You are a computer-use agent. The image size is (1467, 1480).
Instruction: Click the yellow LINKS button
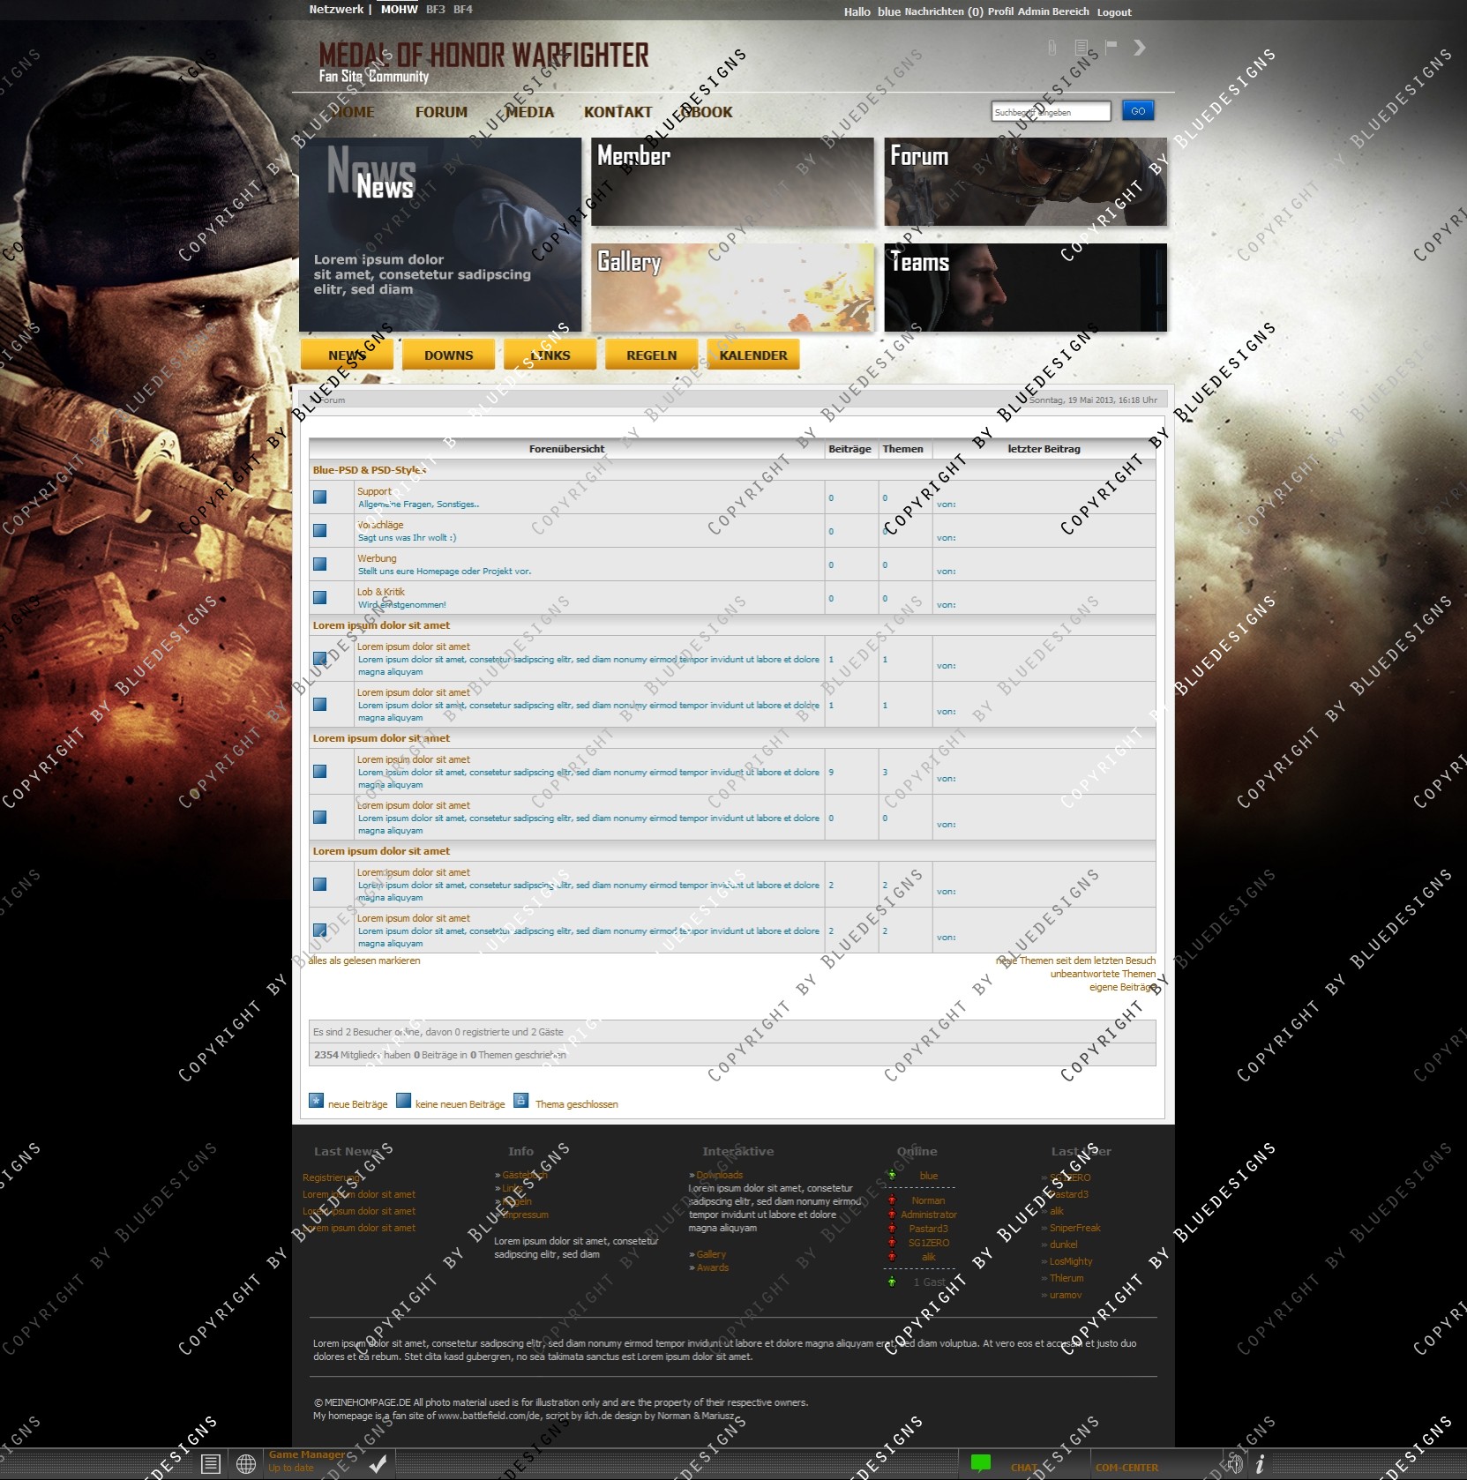550,355
